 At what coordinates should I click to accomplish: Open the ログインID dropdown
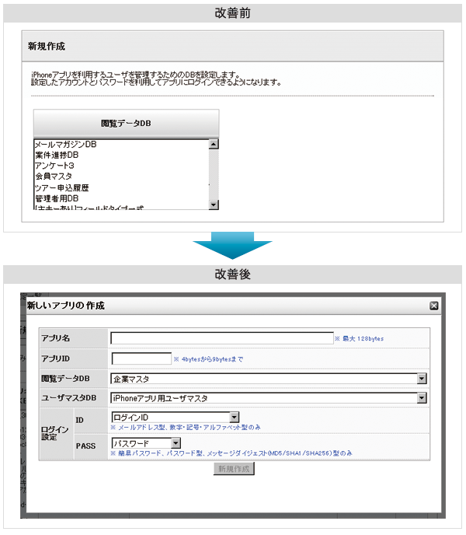(176, 417)
